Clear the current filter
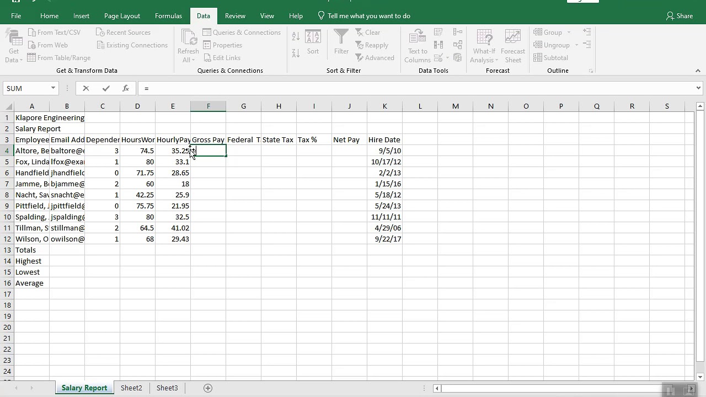 point(367,33)
